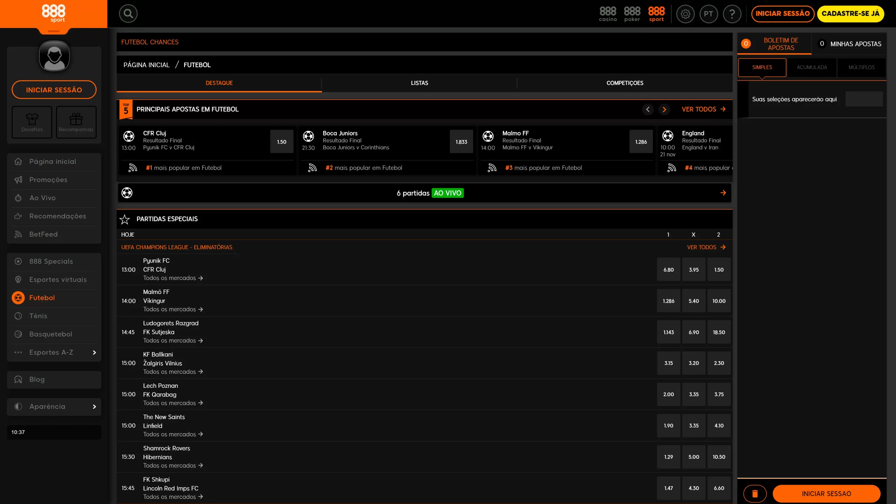This screenshot has height=504, width=896.
Task: Expand Esportes A-Z arrow
Action: 94,352
